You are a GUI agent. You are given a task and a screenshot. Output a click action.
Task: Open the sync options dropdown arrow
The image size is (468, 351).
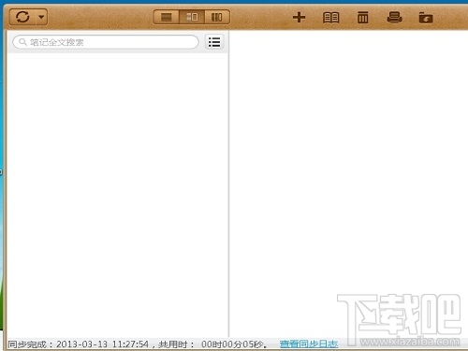[41, 17]
